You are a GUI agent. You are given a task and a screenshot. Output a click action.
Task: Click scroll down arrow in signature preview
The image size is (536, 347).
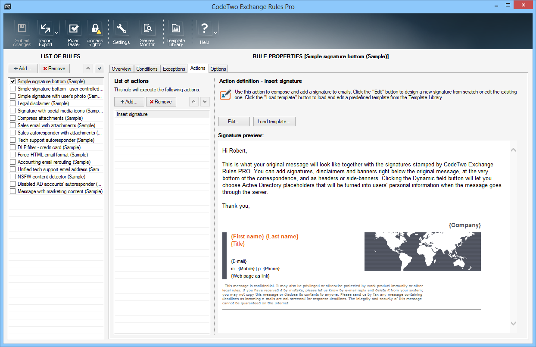coord(513,323)
